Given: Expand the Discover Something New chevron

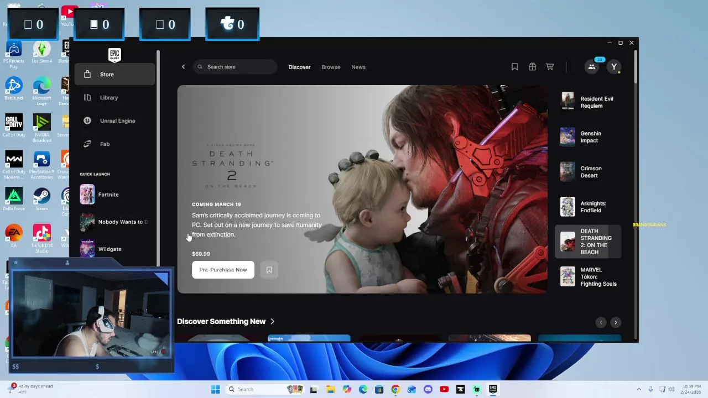Looking at the screenshot, I should [x=272, y=321].
